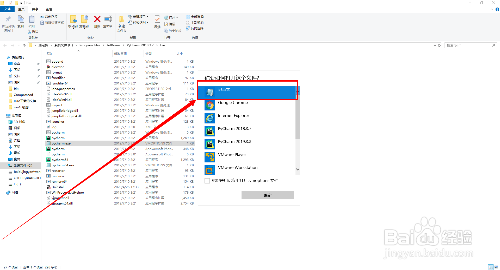
Task: Click the Rename icon
Action: tap(108, 19)
